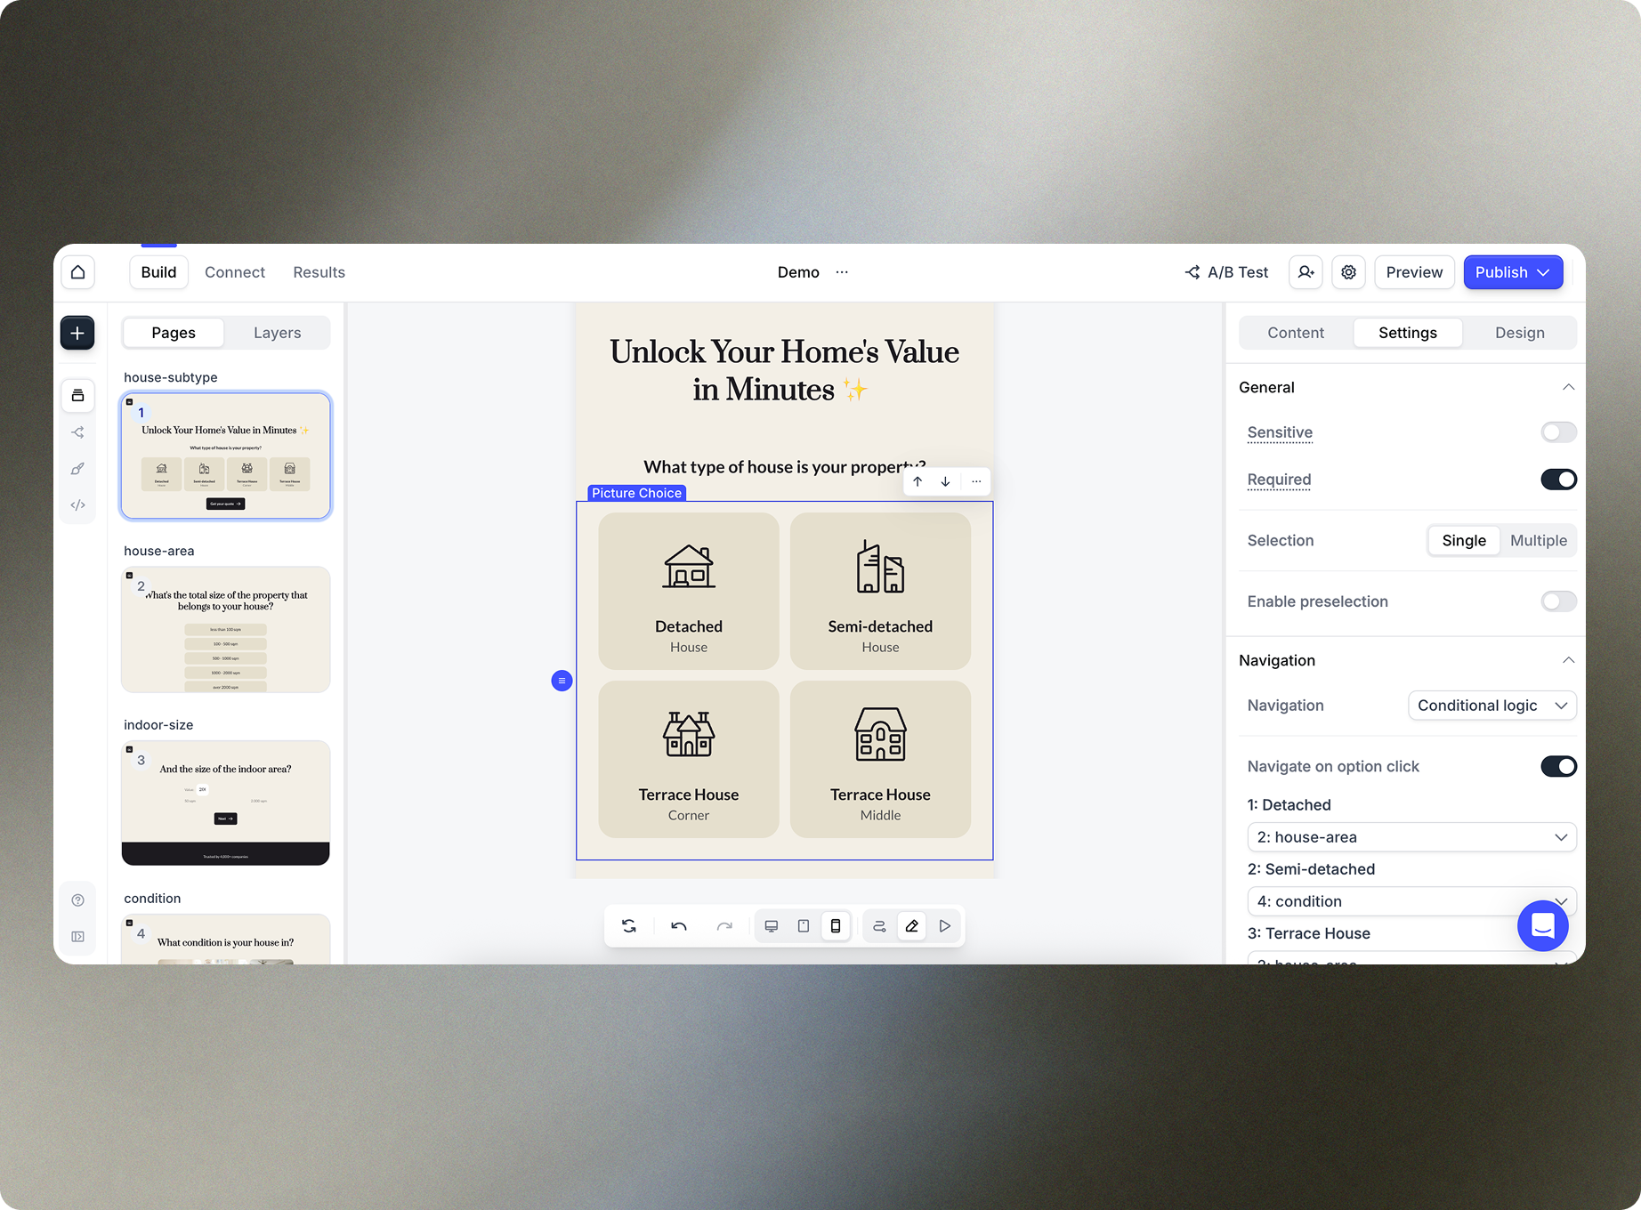This screenshot has width=1641, height=1210.
Task: Select page 3 indoor-size thumbnail
Action: point(226,803)
